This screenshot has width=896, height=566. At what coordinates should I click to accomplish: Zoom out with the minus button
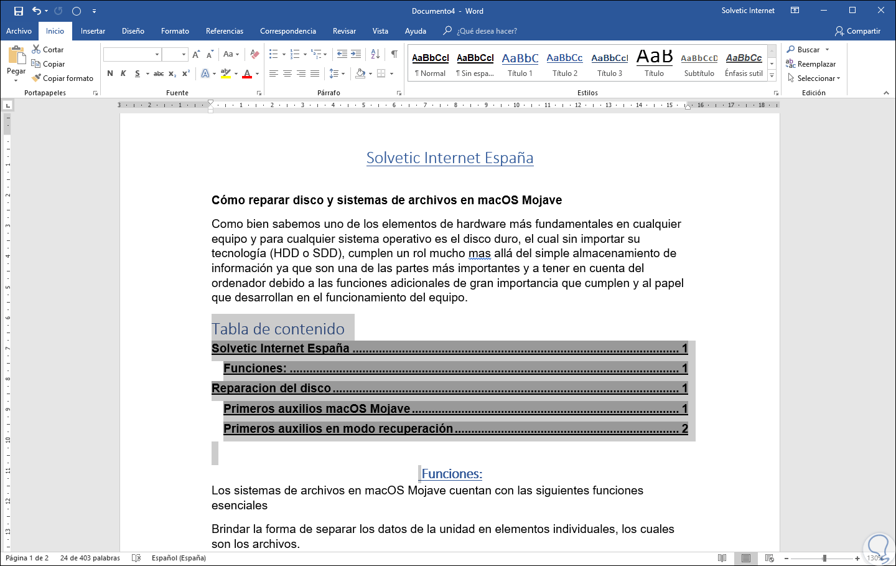click(786, 559)
